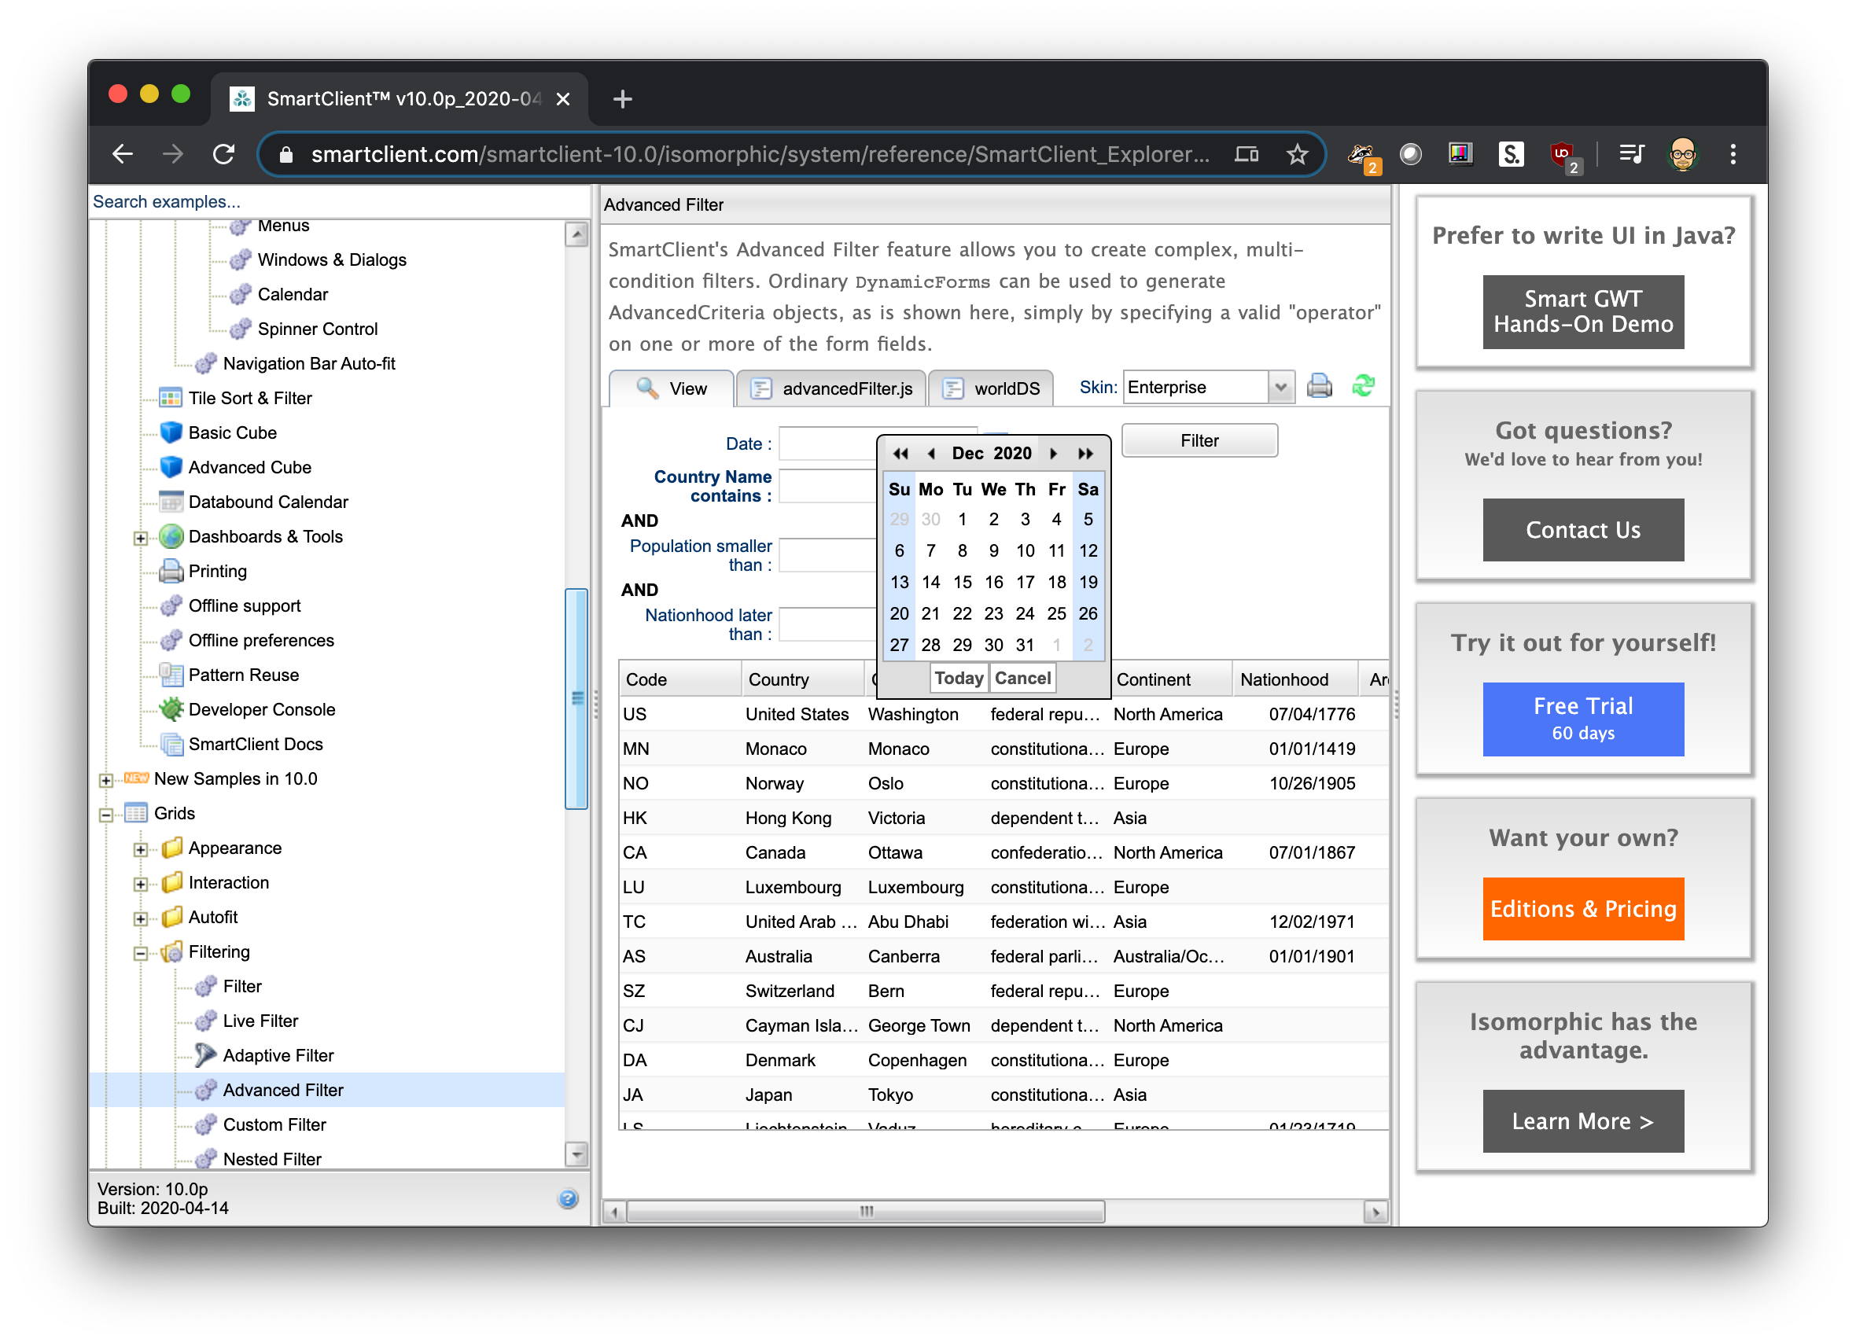The width and height of the screenshot is (1856, 1343).
Task: Select December 15 in the calendar
Action: [x=962, y=582]
